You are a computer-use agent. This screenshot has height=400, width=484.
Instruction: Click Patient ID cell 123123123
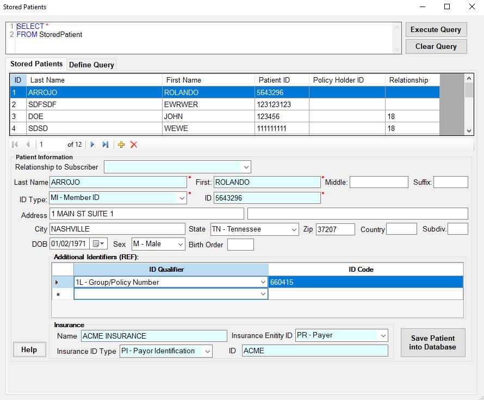[x=282, y=104]
